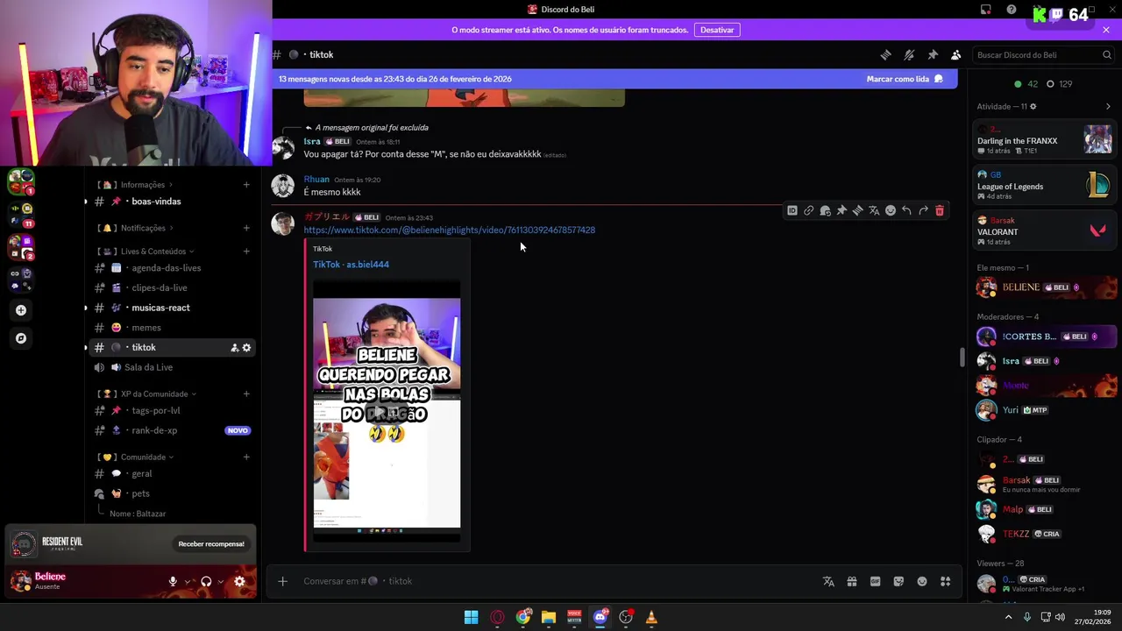The height and width of the screenshot is (631, 1122).
Task: Click Desativar streamer mode button
Action: [x=717, y=30]
